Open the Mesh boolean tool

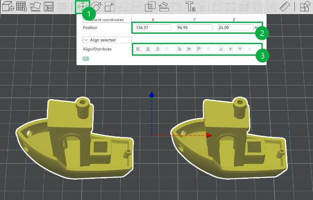(150, 7)
